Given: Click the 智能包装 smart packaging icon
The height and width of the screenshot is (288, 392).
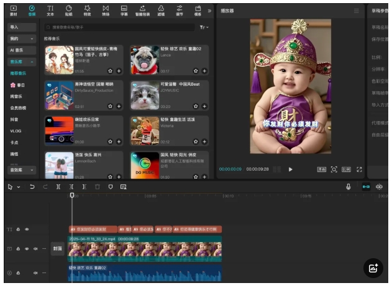Looking at the screenshot, I should click(142, 10).
